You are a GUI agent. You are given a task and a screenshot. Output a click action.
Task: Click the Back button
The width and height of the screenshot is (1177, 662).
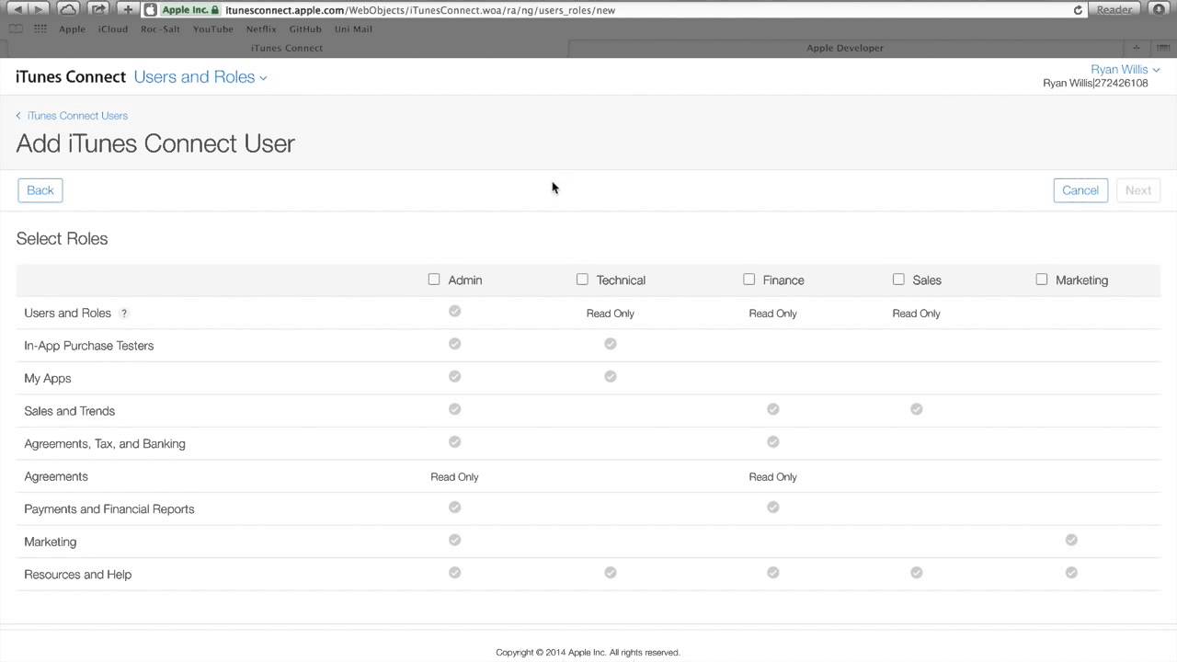(x=40, y=190)
